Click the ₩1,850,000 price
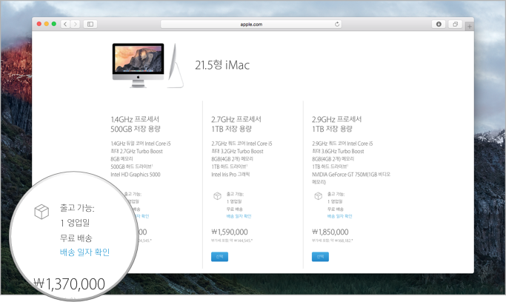Image resolution: width=506 pixels, height=302 pixels. 330,232
